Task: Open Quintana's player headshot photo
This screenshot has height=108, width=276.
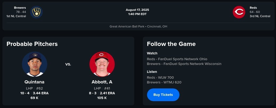Action: coord(35,64)
